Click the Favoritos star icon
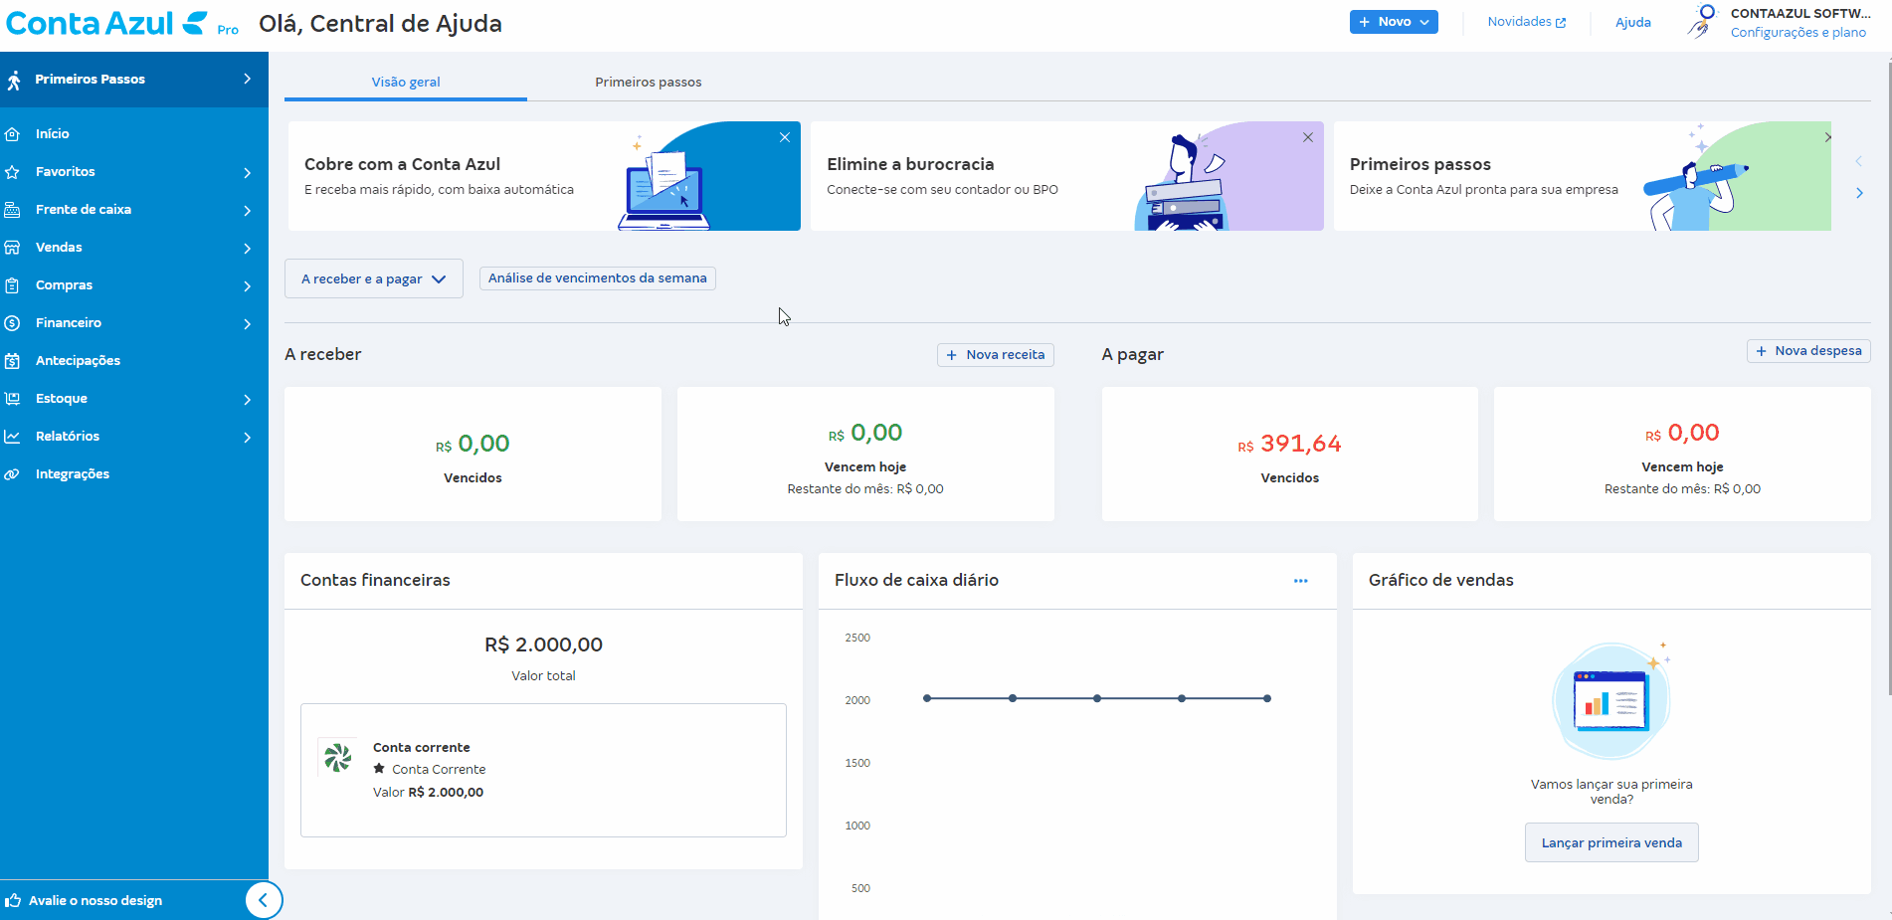This screenshot has height=920, width=1892. 13,172
